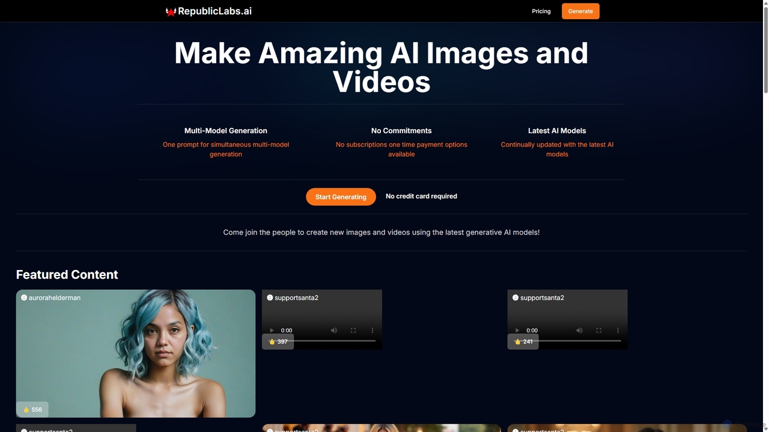The image size is (769, 432).
Task: Play the first supportsanta2 video with 397 likes
Action: point(272,330)
